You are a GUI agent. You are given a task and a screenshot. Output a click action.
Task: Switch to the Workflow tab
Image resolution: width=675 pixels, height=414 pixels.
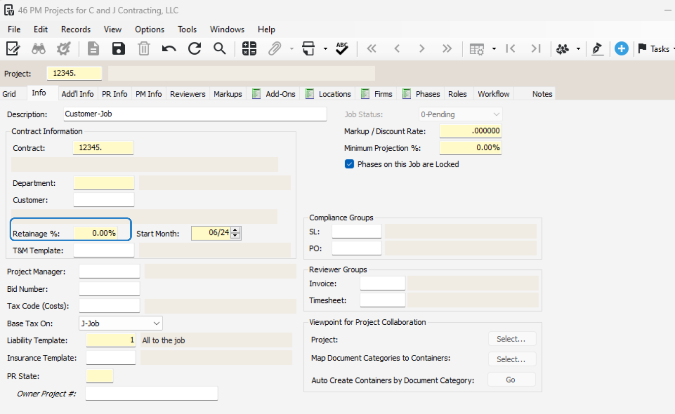[x=494, y=94]
